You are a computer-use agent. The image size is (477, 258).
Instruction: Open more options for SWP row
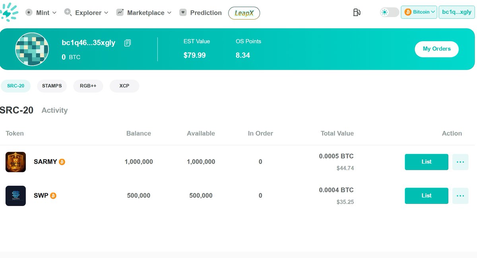[460, 196]
